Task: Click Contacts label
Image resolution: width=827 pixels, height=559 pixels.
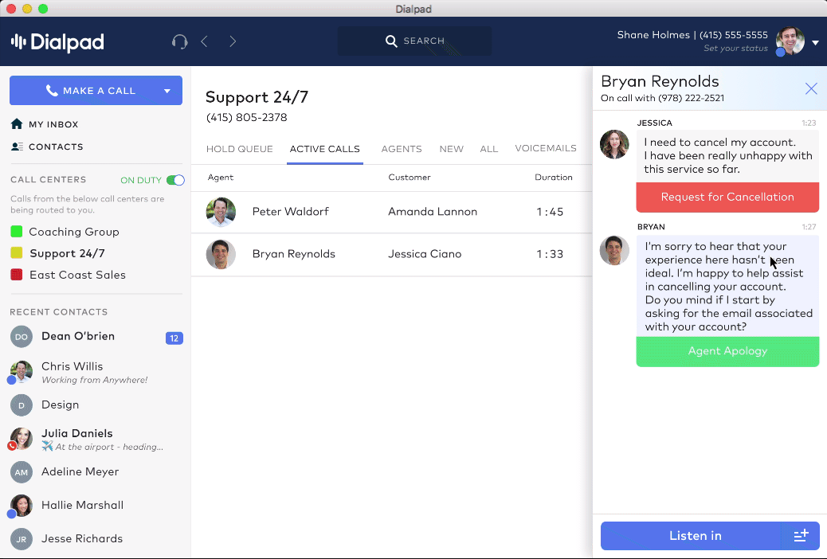Action: click(56, 147)
